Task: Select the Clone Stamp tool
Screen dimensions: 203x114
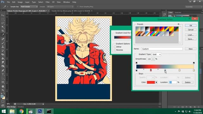Action: coord(3,47)
